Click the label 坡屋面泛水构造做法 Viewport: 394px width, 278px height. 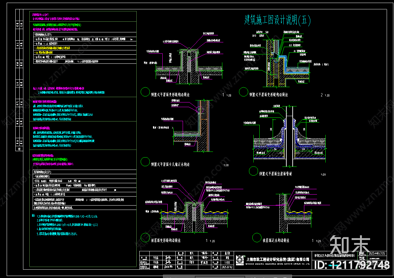[276, 240]
